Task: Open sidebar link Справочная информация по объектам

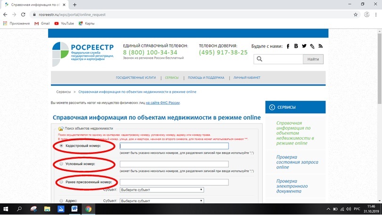Action: pos(295,133)
